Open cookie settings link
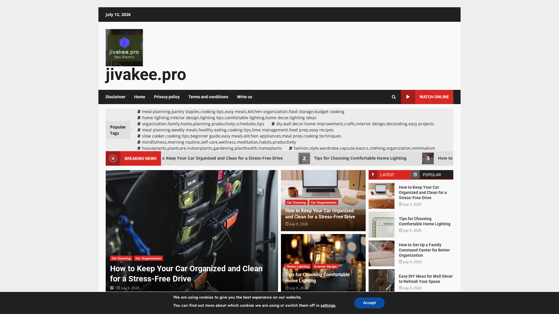The width and height of the screenshot is (559, 314). (x=328, y=306)
